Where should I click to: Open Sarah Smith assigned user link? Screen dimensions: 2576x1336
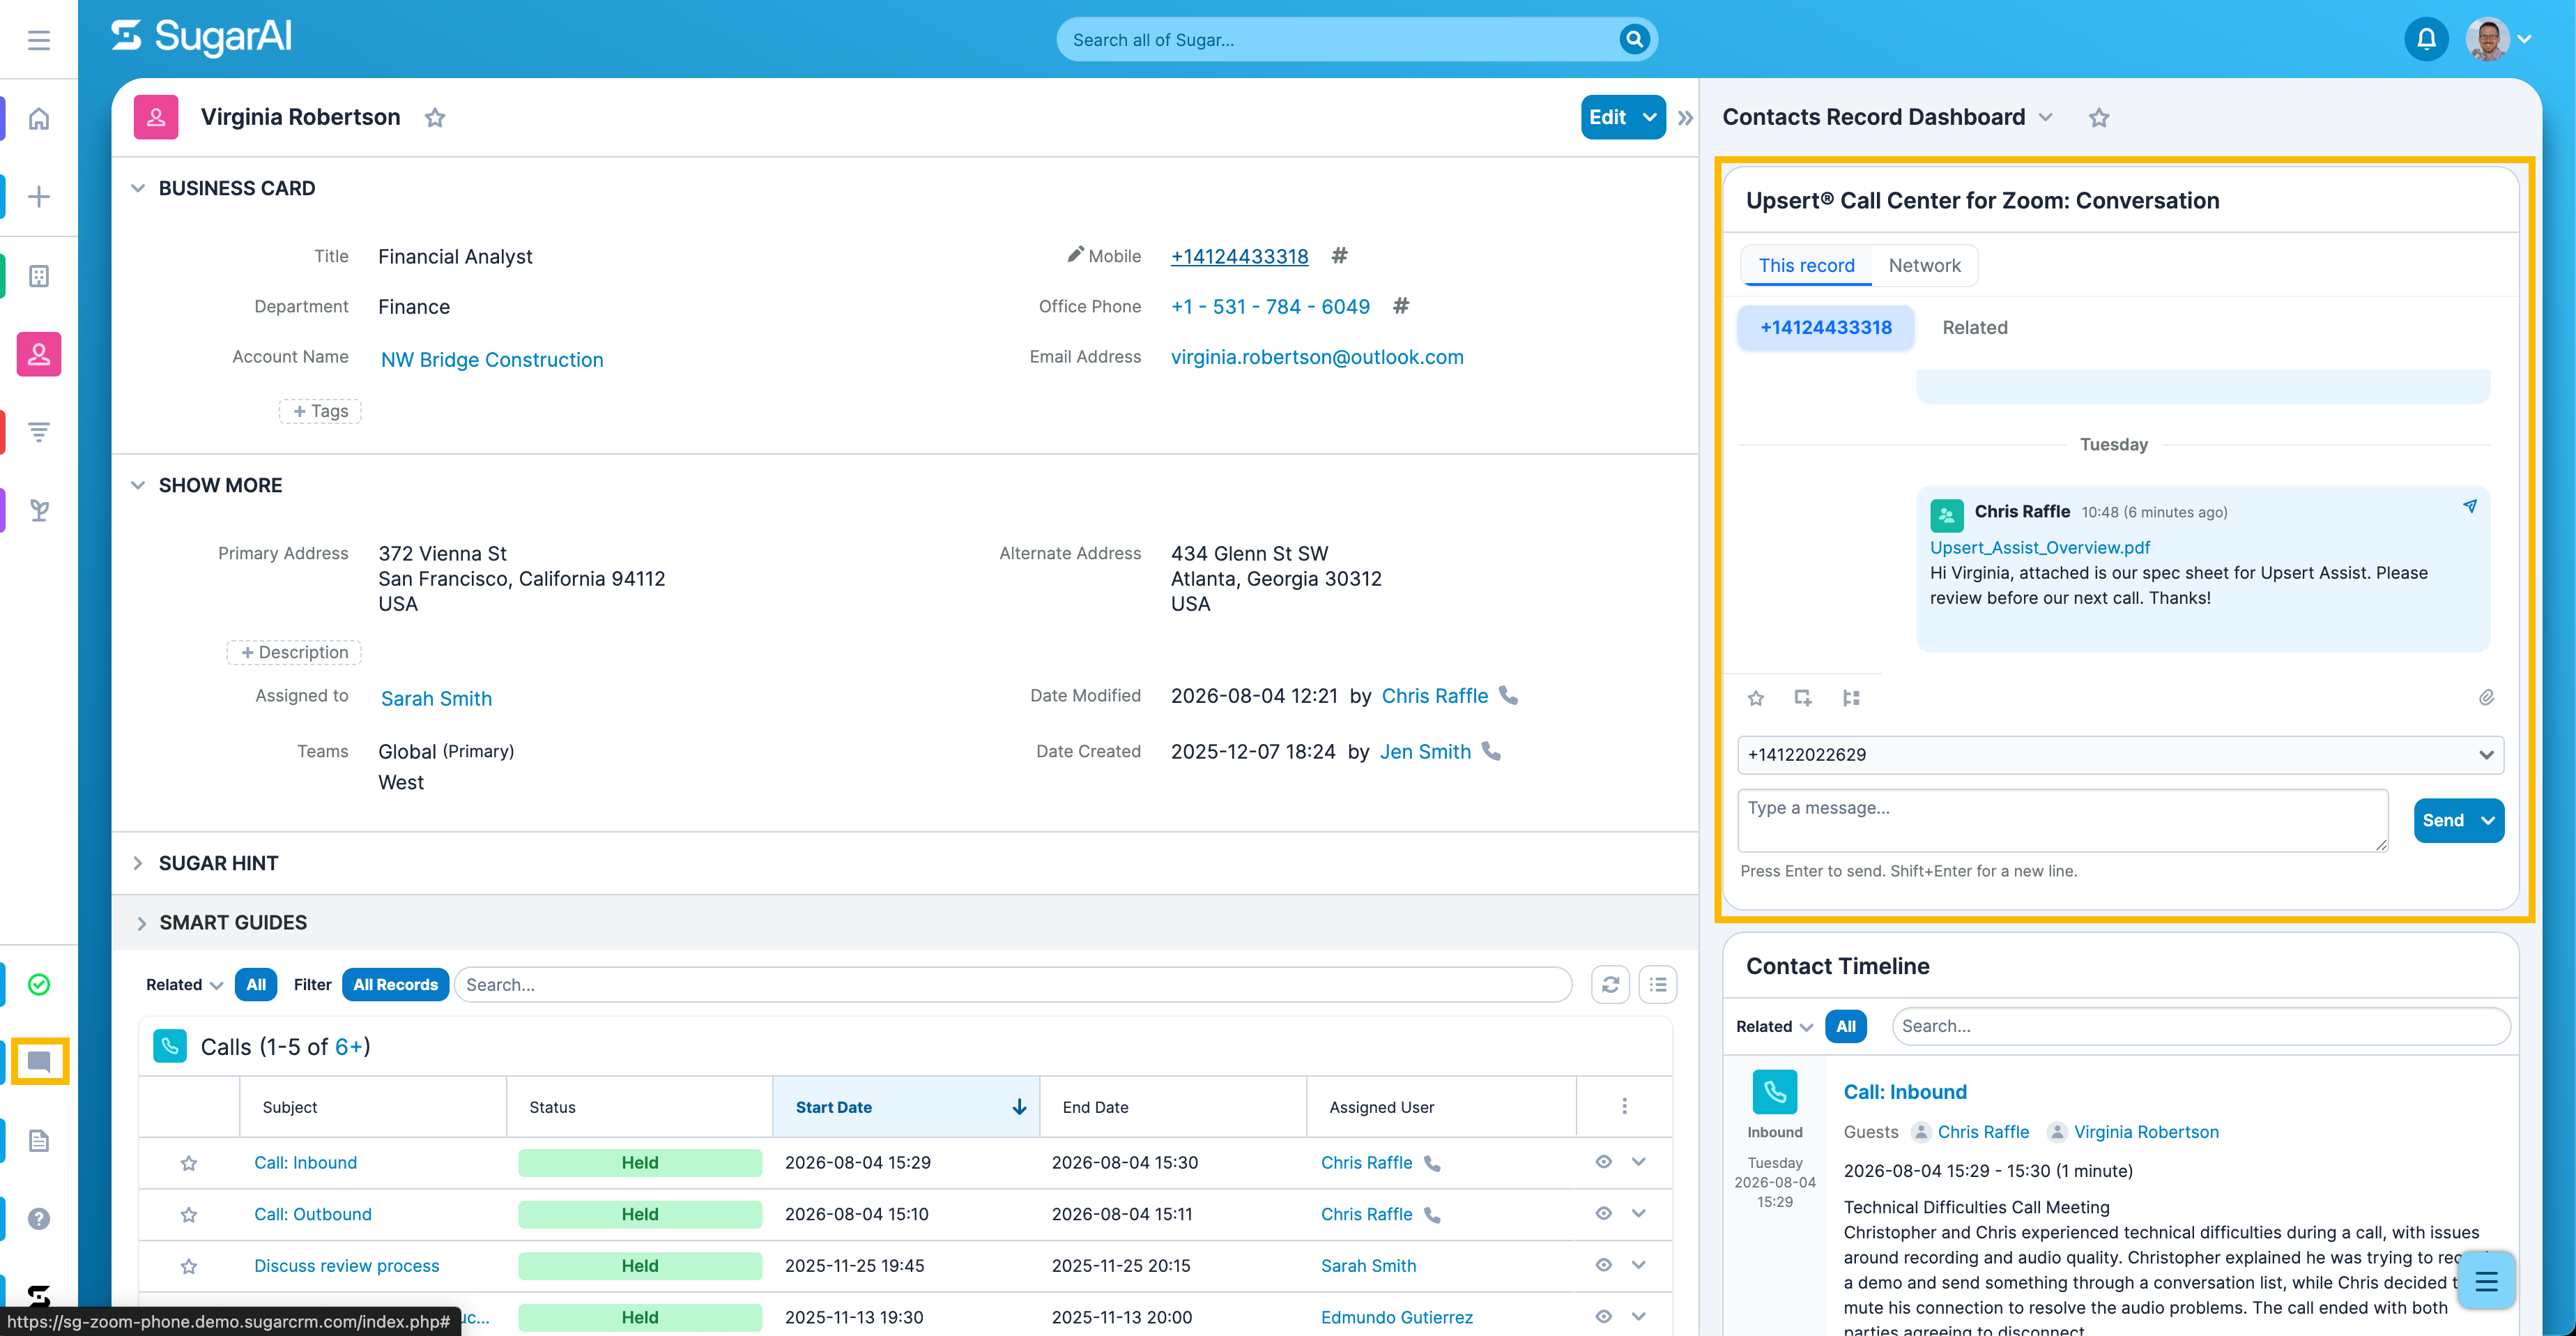436,699
